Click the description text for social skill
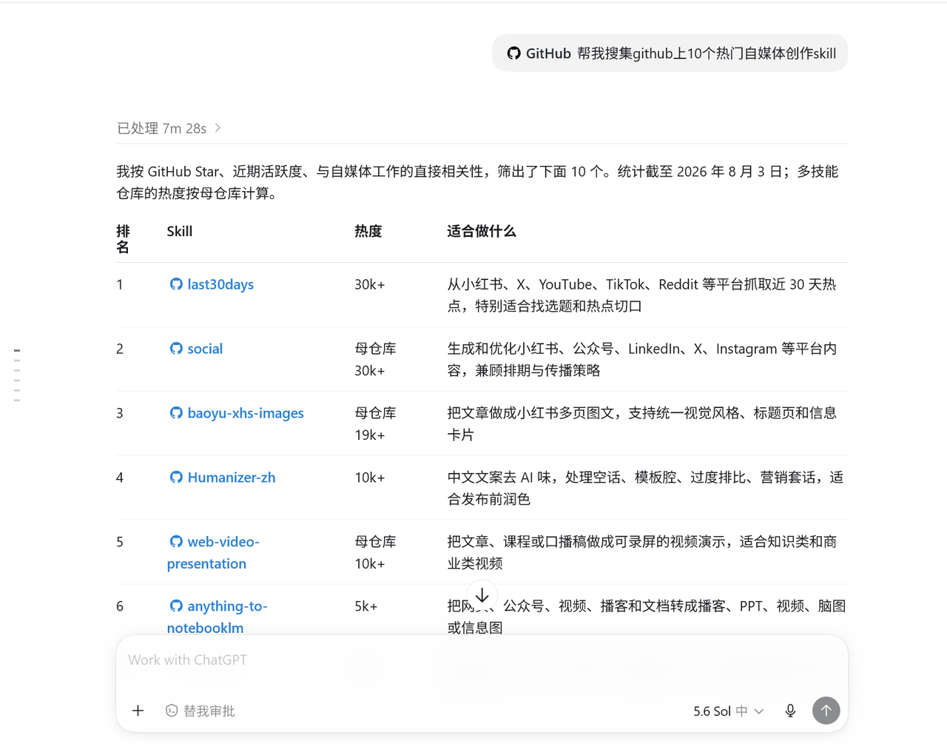947x747 pixels. click(x=642, y=359)
